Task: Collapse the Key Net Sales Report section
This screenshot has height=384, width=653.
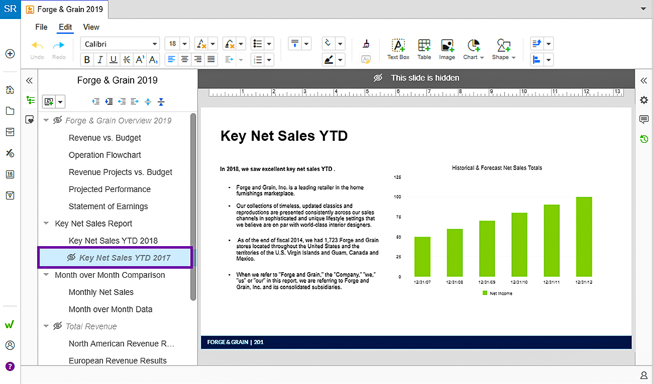Action: pos(46,224)
